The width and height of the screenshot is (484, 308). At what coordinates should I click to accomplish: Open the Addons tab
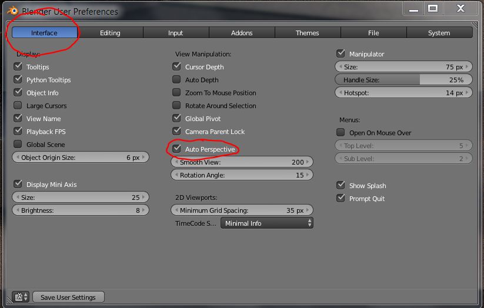tap(242, 33)
